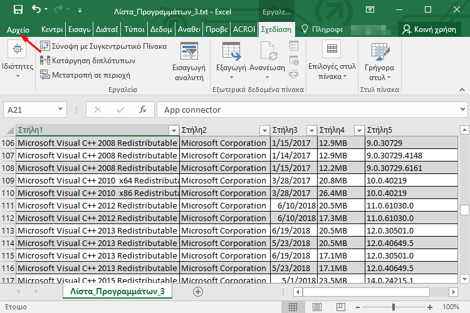This screenshot has width=470, height=313.
Task: Click Κατάργηση διπλότυπων button
Action: (88, 61)
